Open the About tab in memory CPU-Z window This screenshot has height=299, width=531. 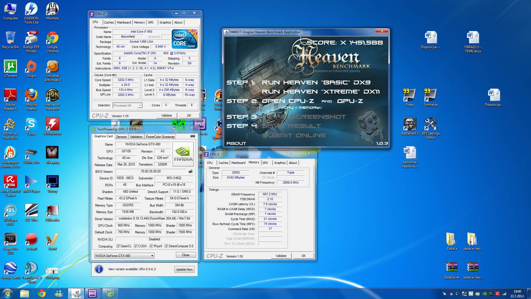tap(293, 163)
